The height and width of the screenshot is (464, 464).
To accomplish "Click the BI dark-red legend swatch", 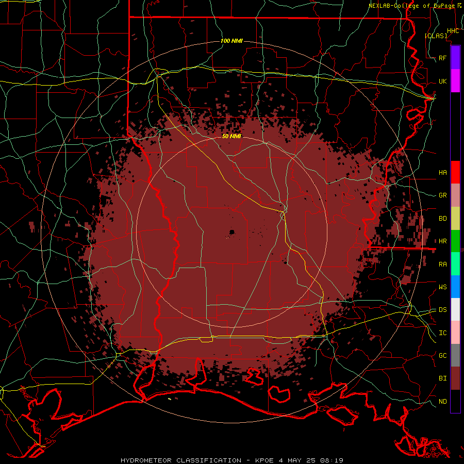I will pyautogui.click(x=455, y=378).
